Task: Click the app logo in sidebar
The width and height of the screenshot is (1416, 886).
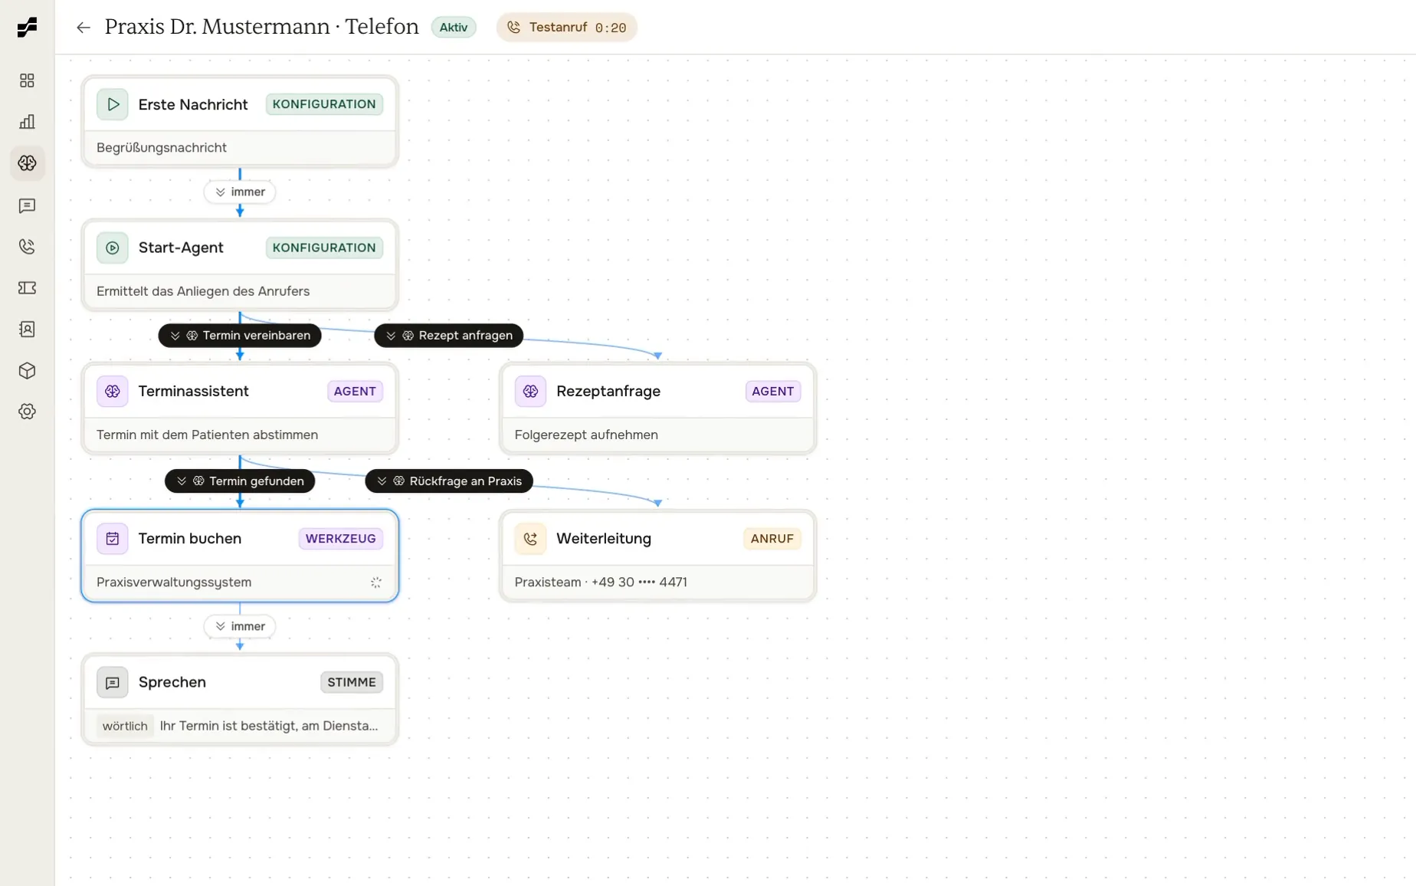Action: [27, 28]
